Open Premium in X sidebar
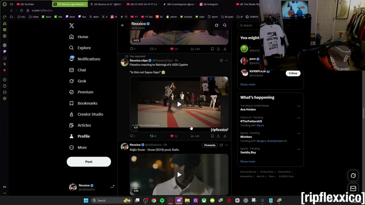This screenshot has width=365, height=205. (x=81, y=92)
